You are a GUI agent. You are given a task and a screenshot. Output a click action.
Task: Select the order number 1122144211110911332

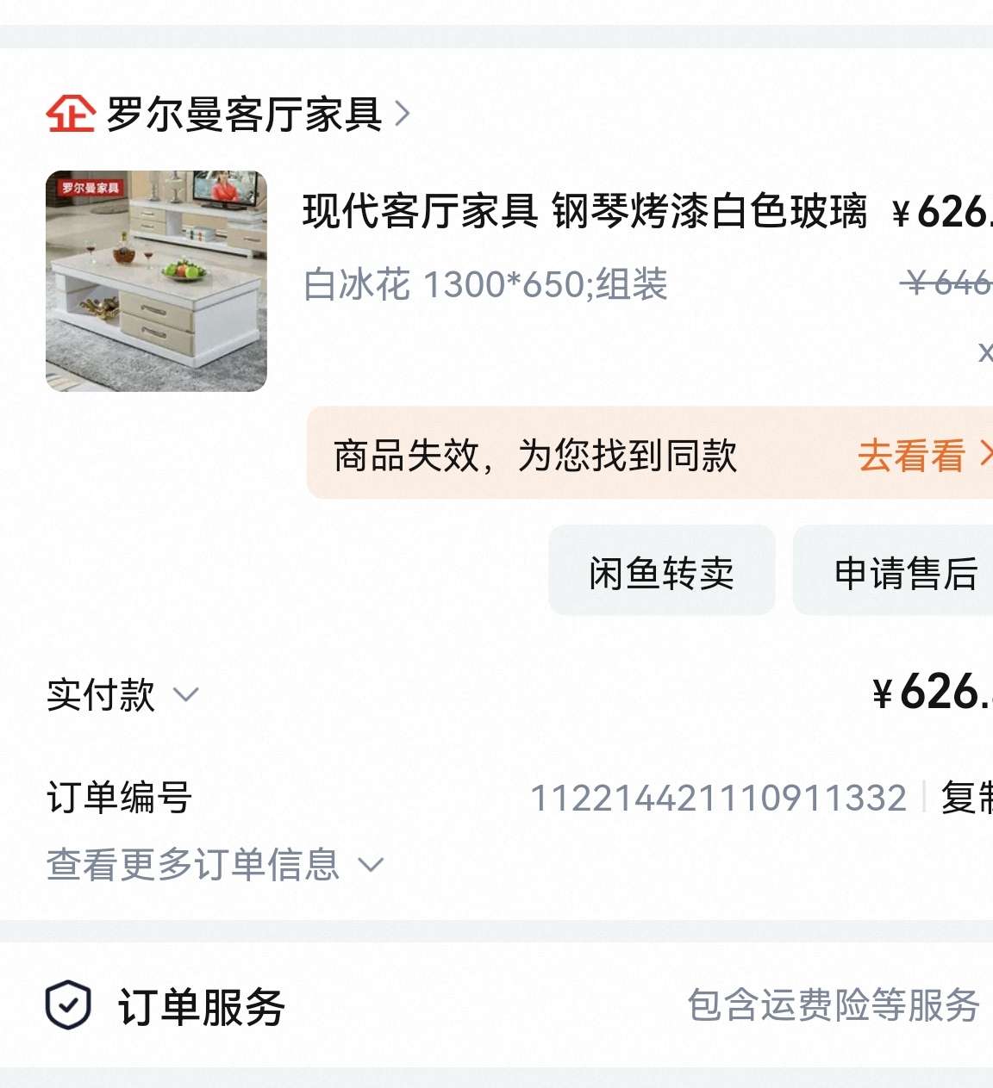point(718,798)
